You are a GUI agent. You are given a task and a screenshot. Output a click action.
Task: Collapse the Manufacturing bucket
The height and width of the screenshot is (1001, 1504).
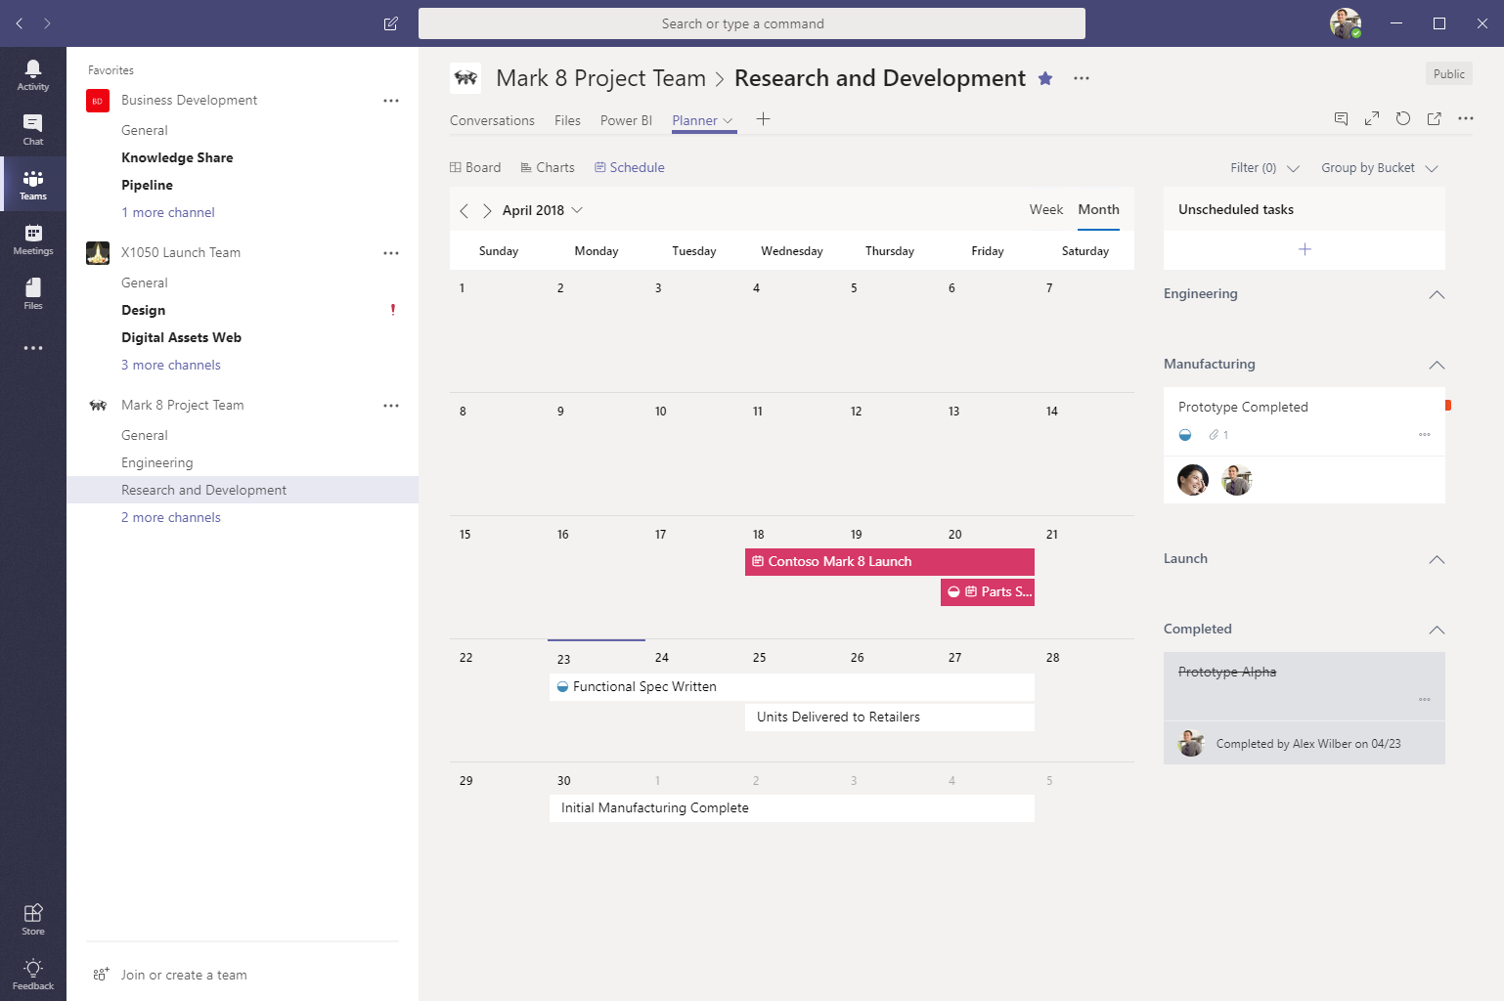coord(1436,365)
